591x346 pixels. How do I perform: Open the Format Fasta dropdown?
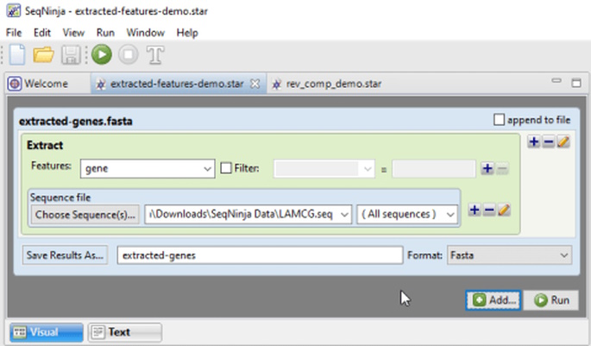(509, 255)
